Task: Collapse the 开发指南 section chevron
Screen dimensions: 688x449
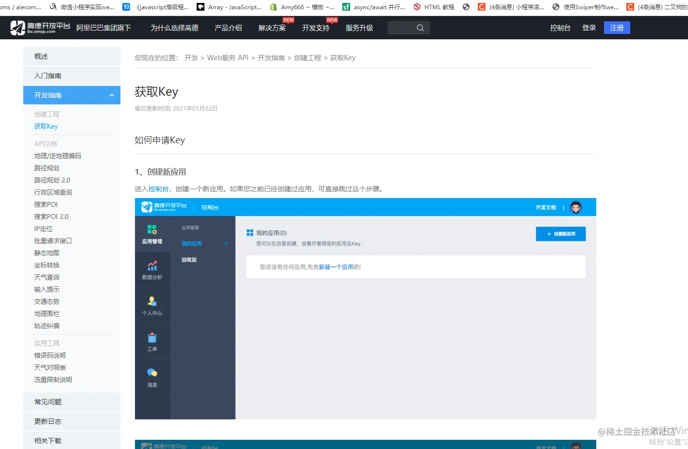Action: [112, 95]
